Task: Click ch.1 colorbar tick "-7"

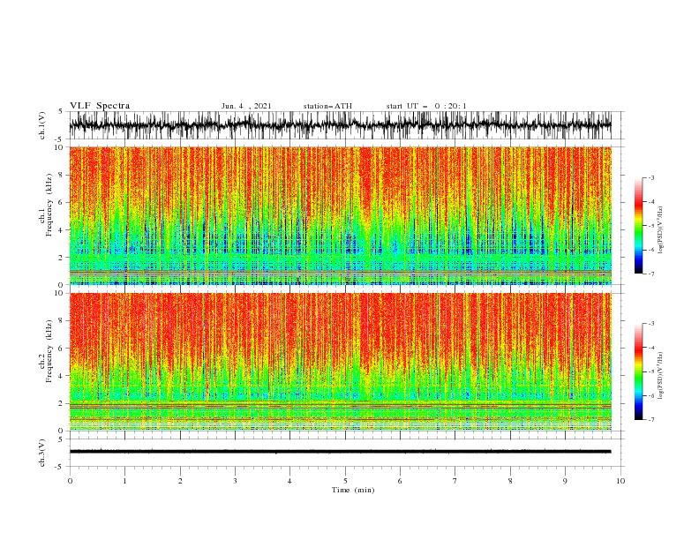Action: [650, 274]
